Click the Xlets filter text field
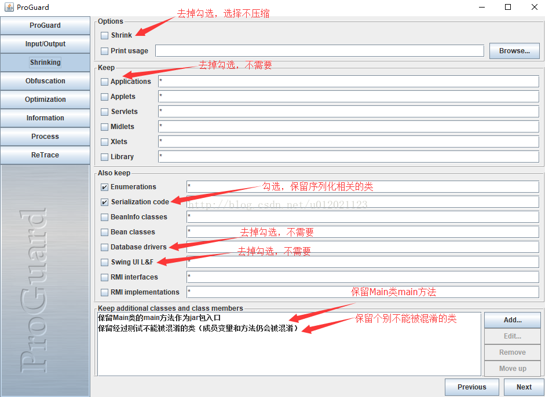The width and height of the screenshot is (545, 397). pyautogui.click(x=349, y=141)
